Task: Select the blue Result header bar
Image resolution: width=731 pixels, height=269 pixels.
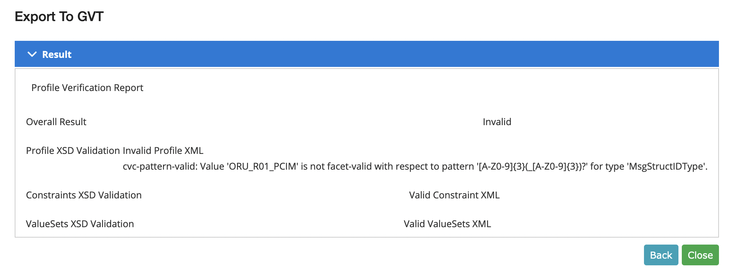Action: (365, 54)
